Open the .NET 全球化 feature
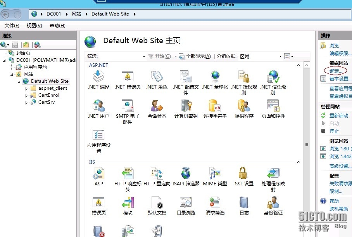 point(215,80)
